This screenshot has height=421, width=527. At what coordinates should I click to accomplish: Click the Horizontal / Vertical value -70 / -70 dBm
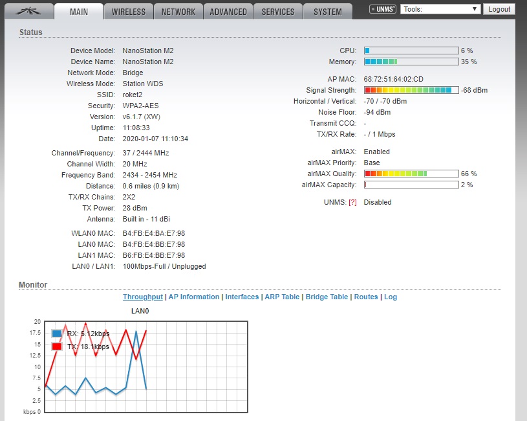pos(385,101)
